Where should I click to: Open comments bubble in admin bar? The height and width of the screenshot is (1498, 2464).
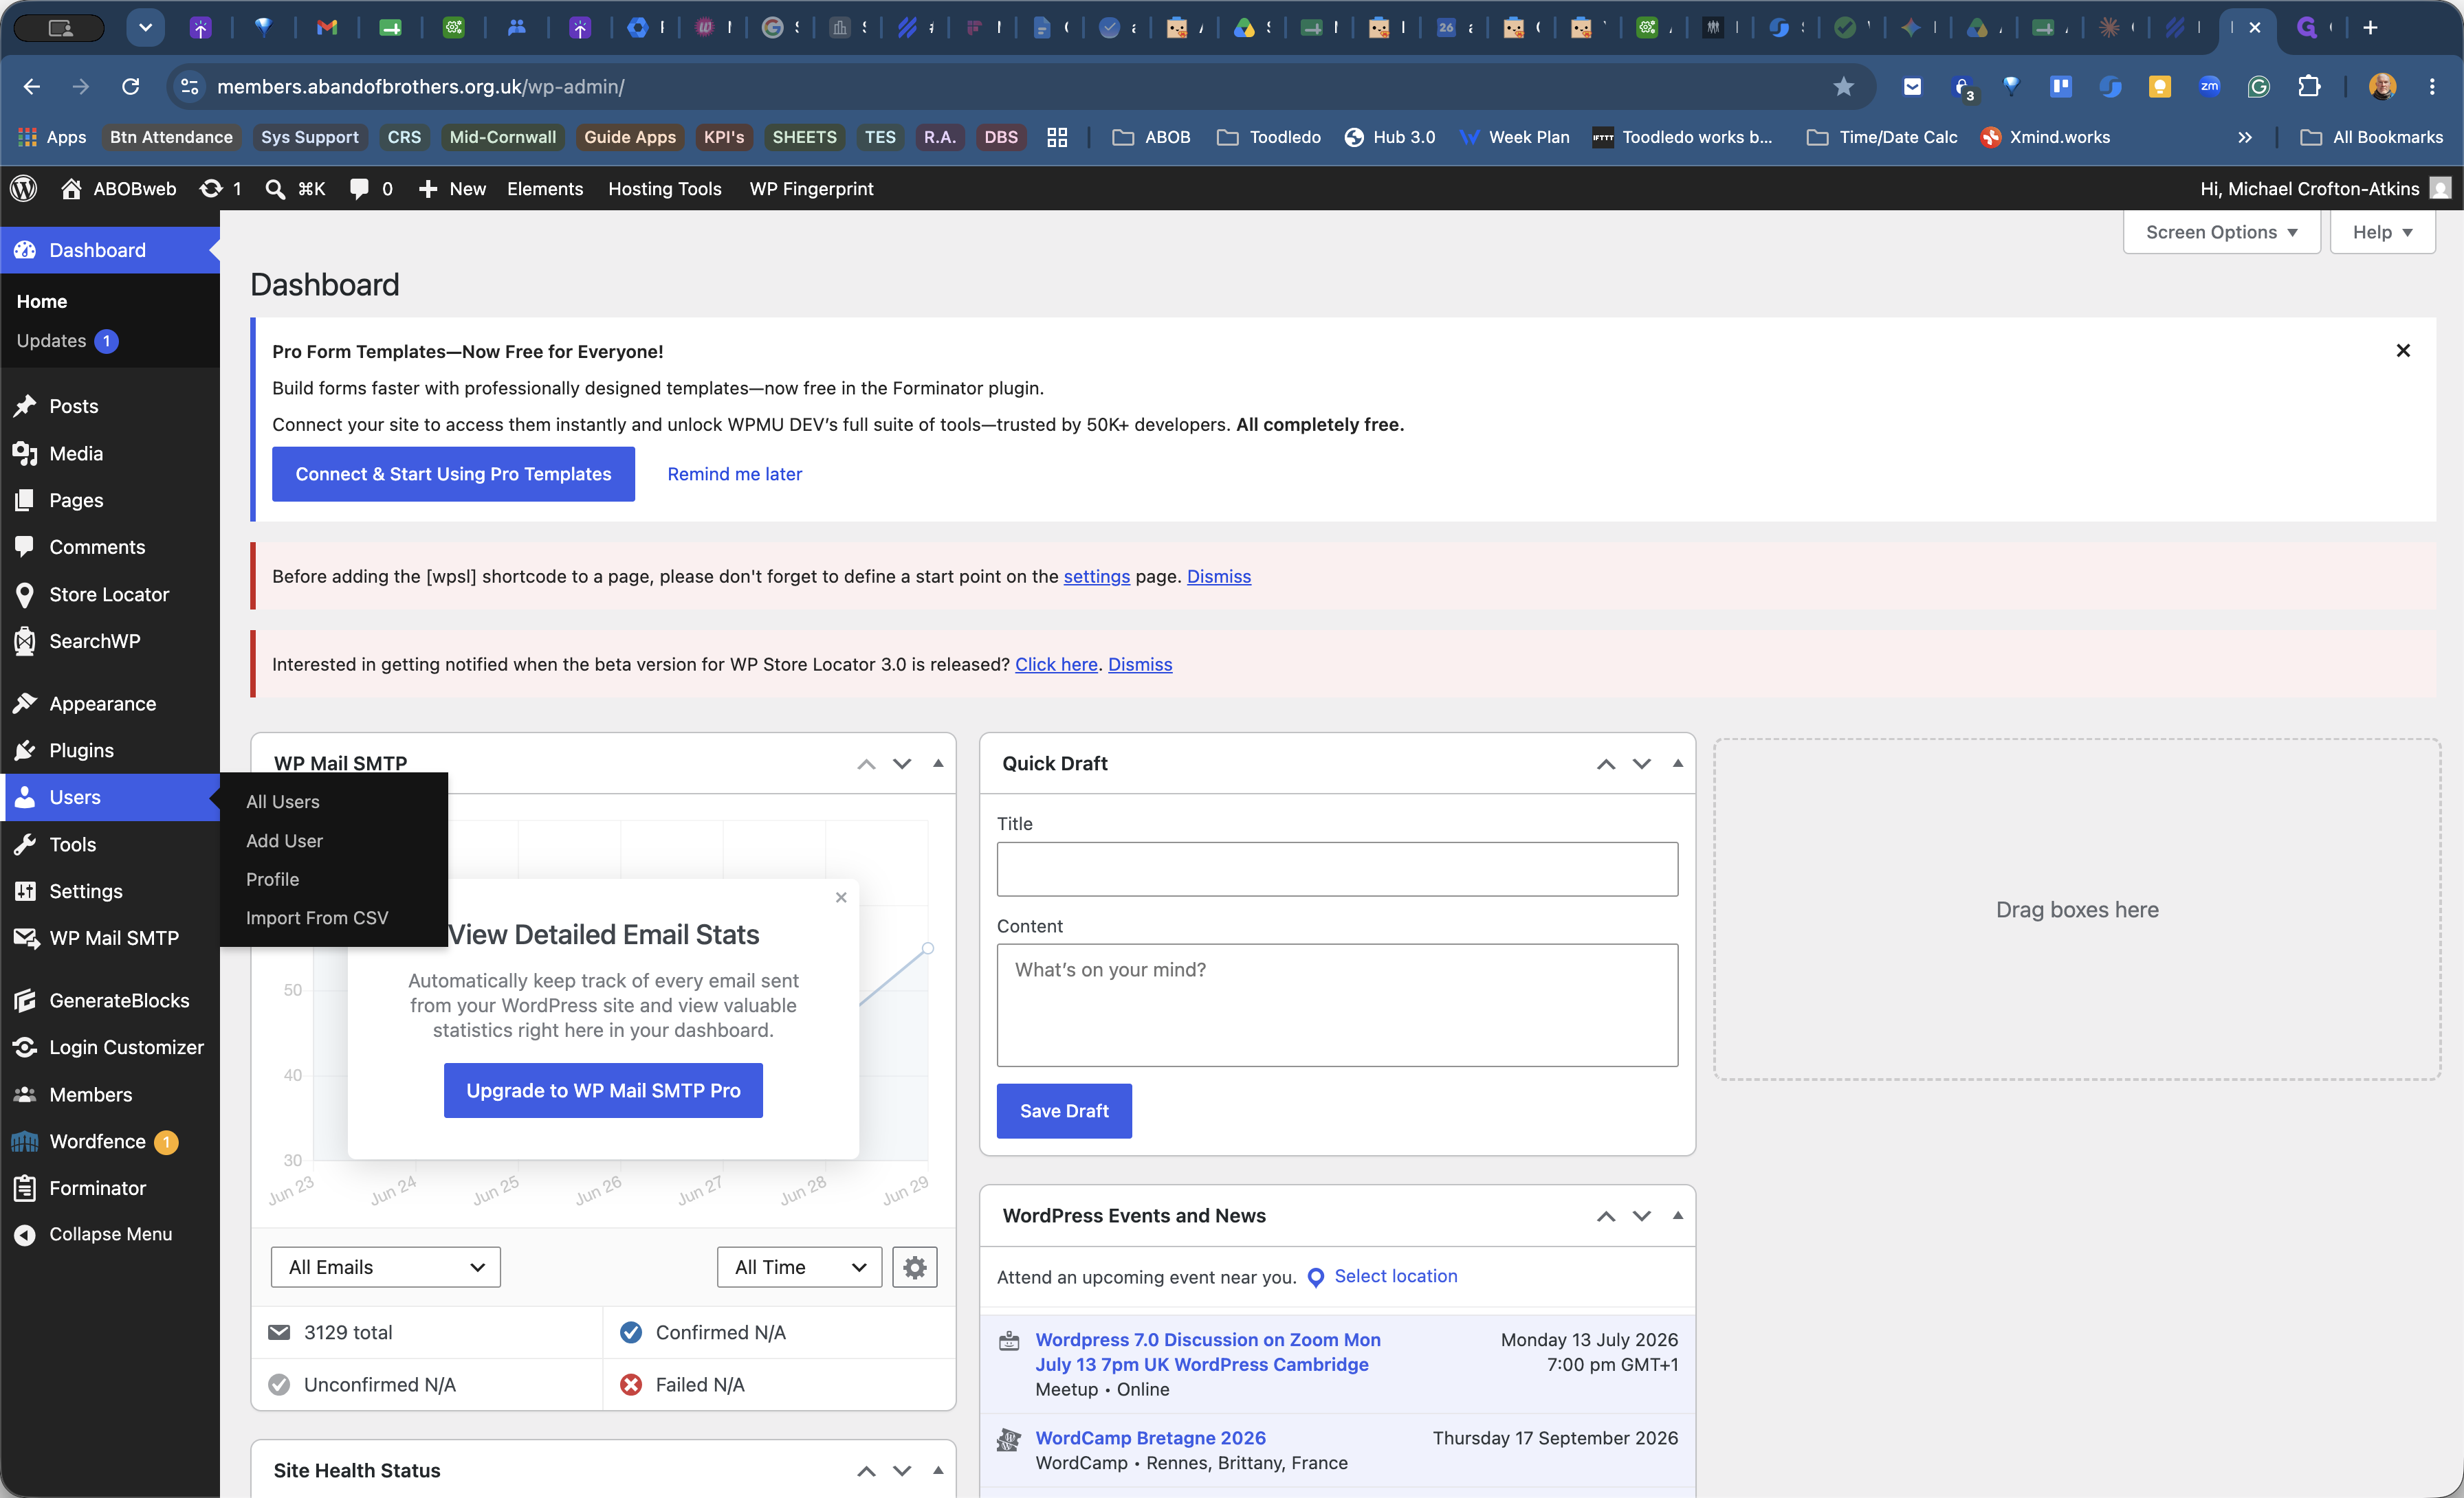point(371,189)
